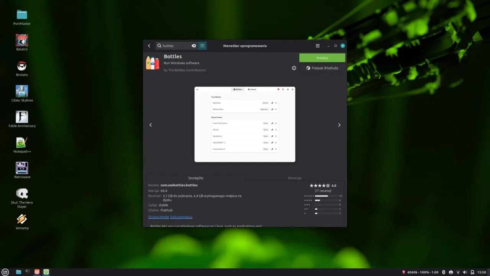Open the Wi-Fi network tray icon
Image resolution: width=490 pixels, height=276 pixels.
458,272
